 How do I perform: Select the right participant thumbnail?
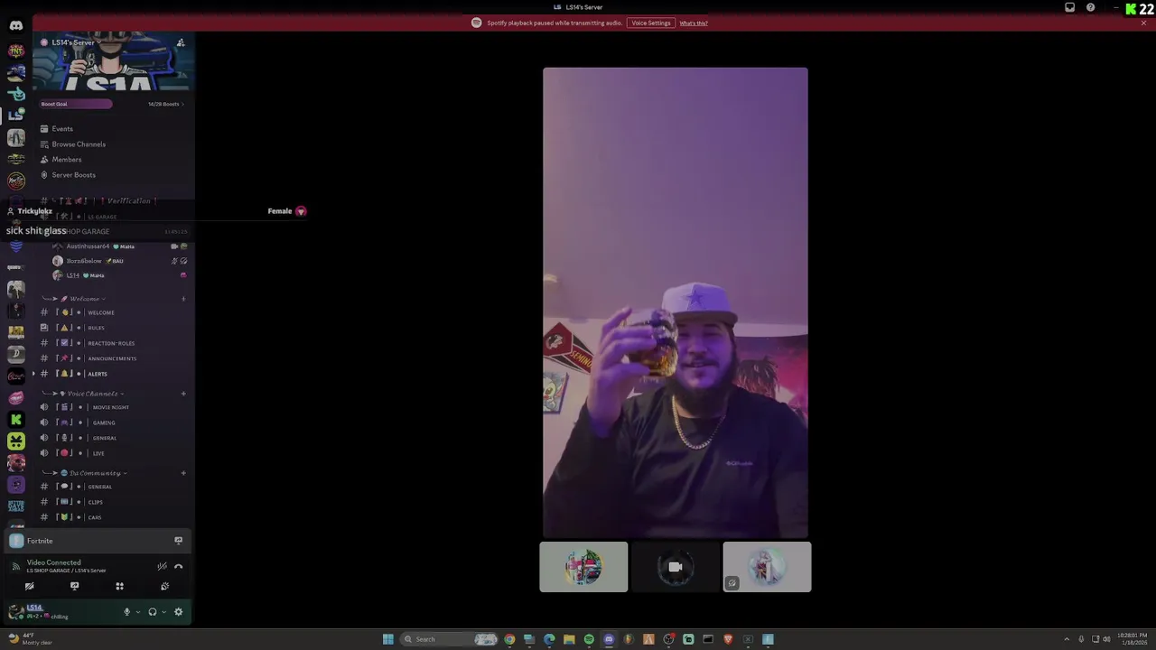[767, 567]
